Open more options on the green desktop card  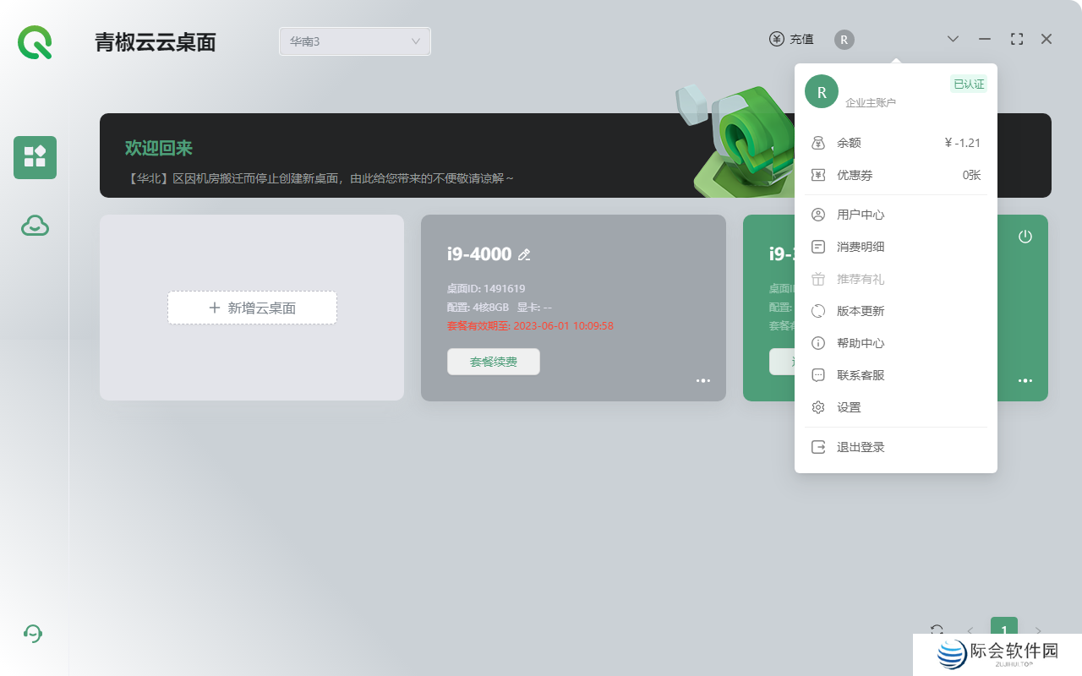click(x=1025, y=380)
